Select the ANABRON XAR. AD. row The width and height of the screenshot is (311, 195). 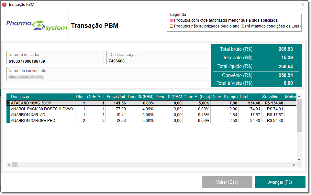tap(151, 115)
